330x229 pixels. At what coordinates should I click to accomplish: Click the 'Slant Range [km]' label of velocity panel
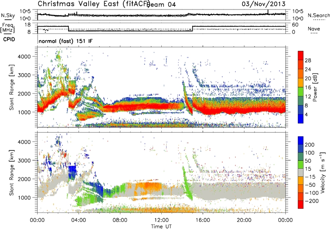(x=12, y=172)
